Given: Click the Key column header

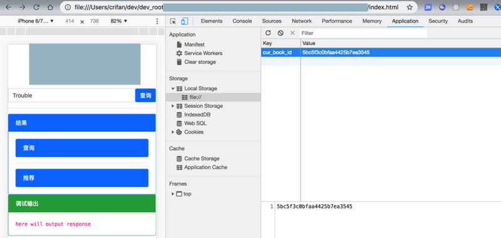Looking at the screenshot, I should 281,43.
